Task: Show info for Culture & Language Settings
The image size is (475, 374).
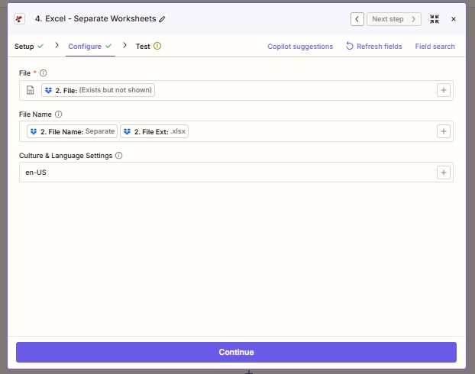Action: pos(119,156)
